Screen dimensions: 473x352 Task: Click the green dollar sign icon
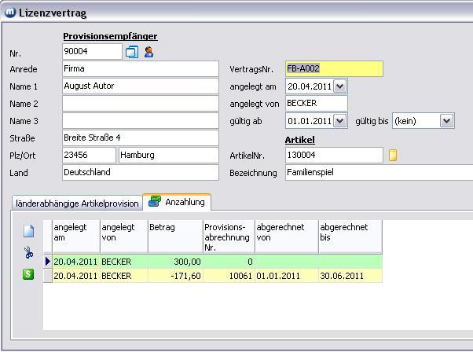28,274
